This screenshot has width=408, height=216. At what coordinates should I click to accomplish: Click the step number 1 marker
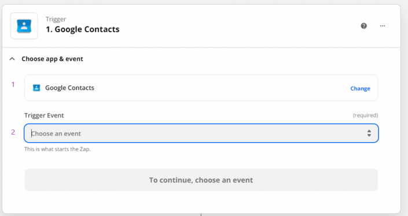point(13,84)
